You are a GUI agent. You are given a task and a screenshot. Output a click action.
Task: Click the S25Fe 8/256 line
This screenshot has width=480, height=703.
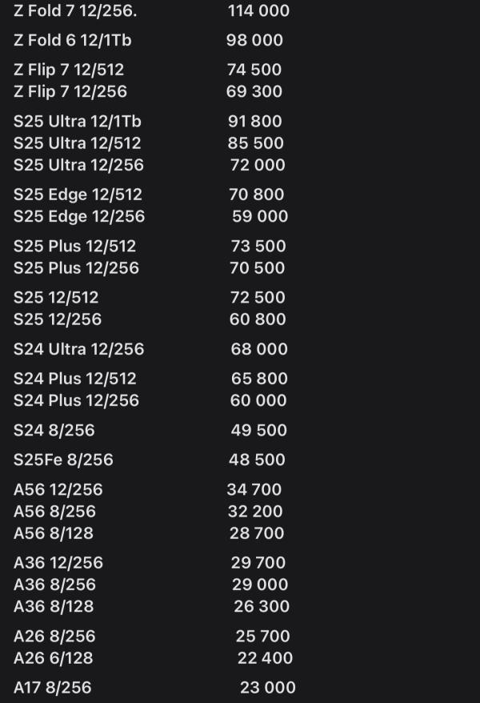coord(63,460)
